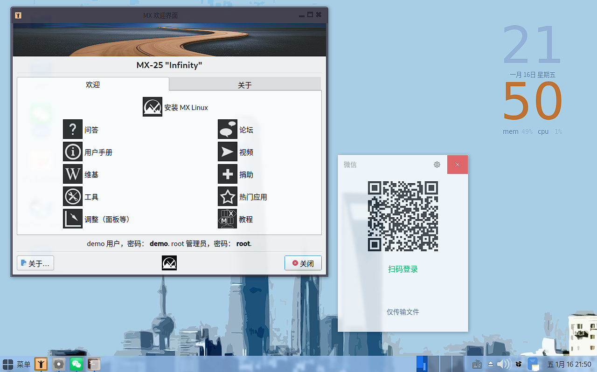597x372 pixels.
Task: Open WeChat settings gear icon
Action: coord(437,165)
